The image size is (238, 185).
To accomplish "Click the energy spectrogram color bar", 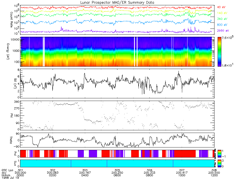I will tap(219, 52).
